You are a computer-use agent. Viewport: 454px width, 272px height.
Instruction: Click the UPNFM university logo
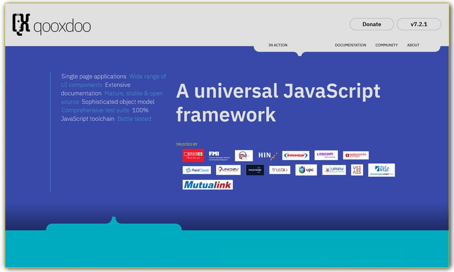click(334, 170)
